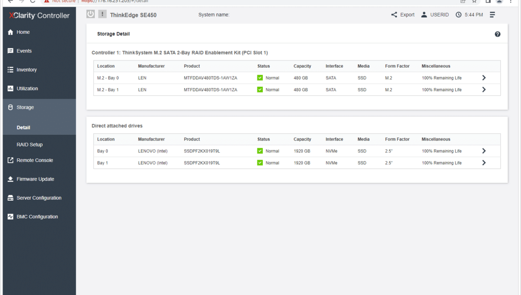Image resolution: width=521 pixels, height=295 pixels.
Task: Click the Remote Console launch icon
Action: [x=10, y=160]
